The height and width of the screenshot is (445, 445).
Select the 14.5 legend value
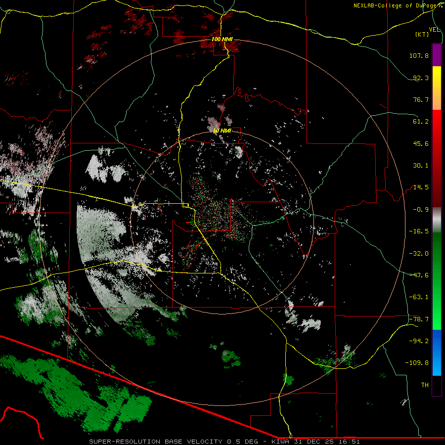click(421, 187)
